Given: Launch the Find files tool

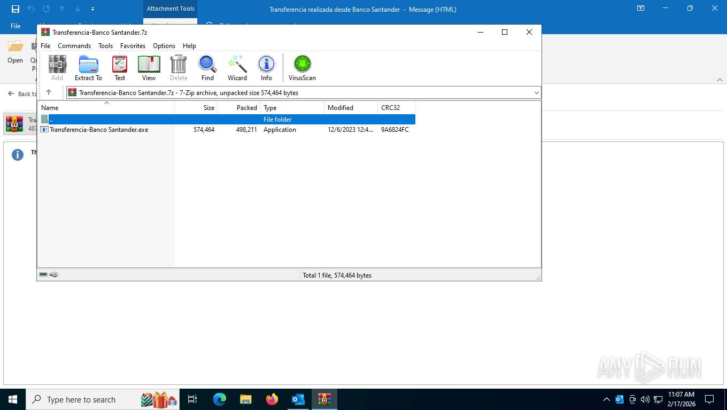Looking at the screenshot, I should click(x=207, y=68).
